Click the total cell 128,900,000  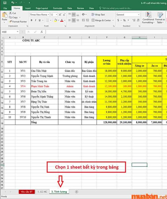pyautogui.click(x=107, y=123)
